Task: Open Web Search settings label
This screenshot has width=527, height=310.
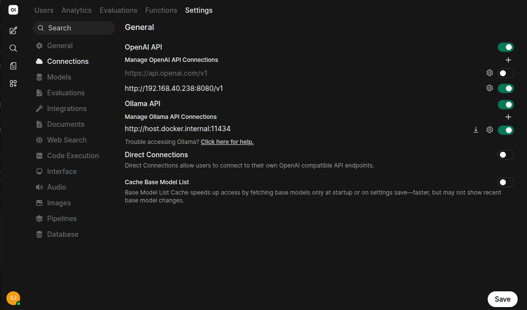Action: 67,140
